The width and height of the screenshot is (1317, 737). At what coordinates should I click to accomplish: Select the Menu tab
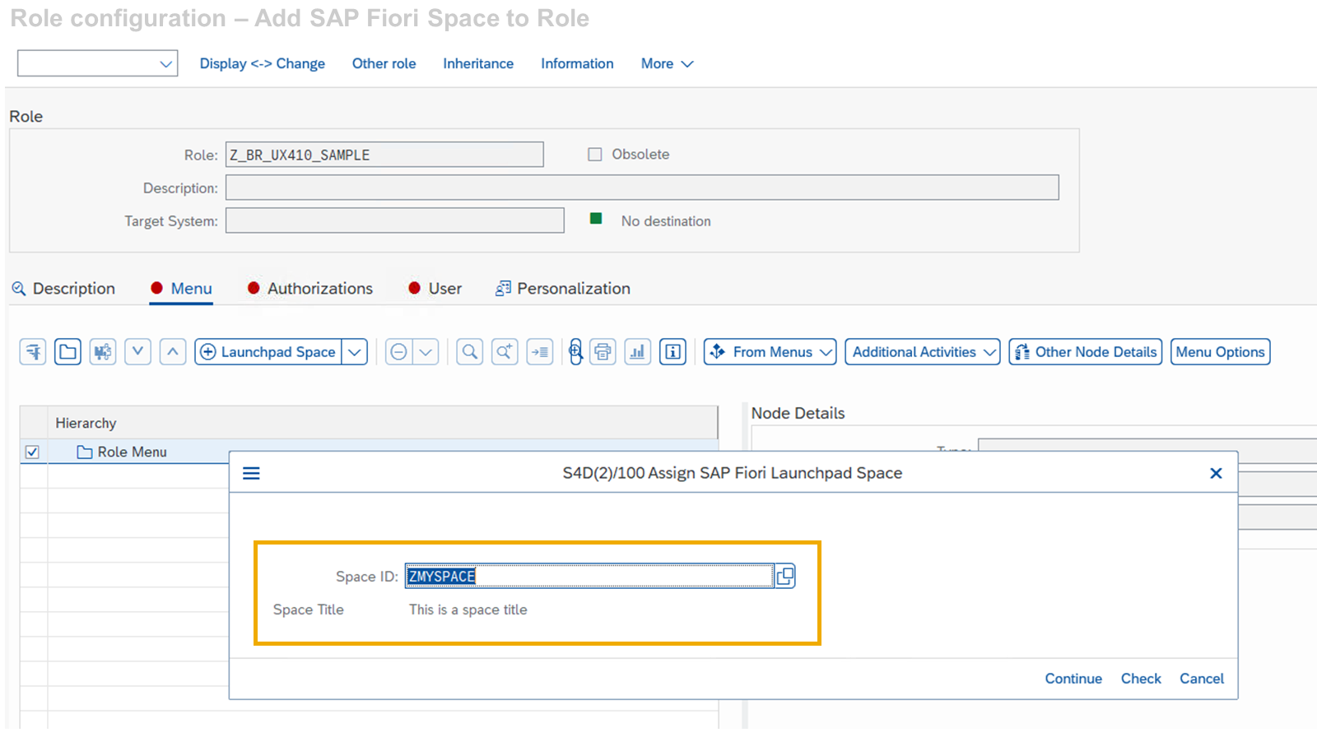181,289
